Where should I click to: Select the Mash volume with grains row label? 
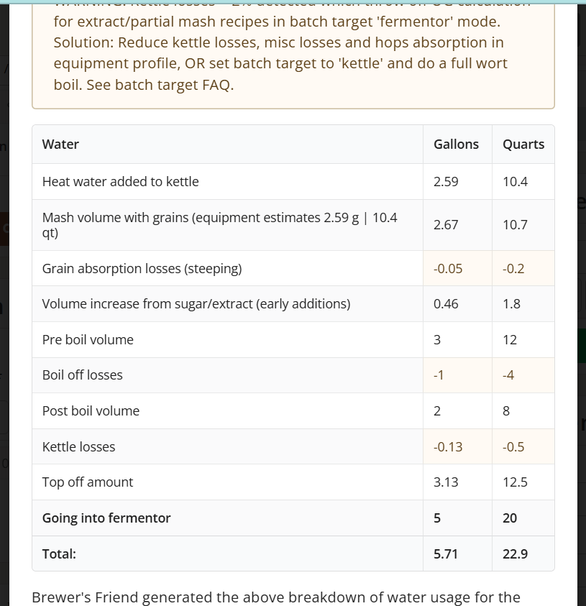click(219, 225)
